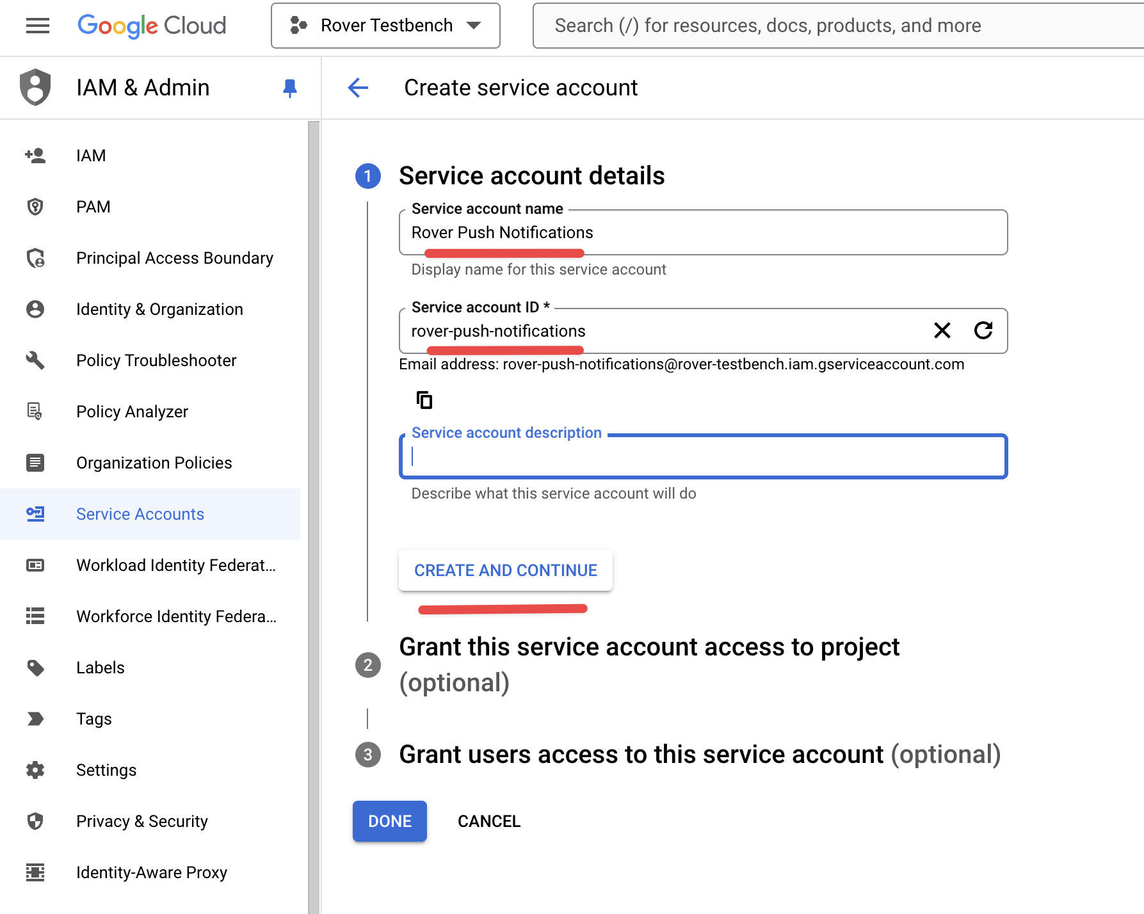Open Workload Identity Federation
The image size is (1144, 914).
(176, 565)
